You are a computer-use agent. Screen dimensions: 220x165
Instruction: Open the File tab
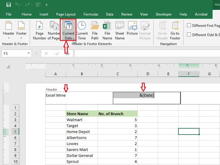click(x=9, y=14)
